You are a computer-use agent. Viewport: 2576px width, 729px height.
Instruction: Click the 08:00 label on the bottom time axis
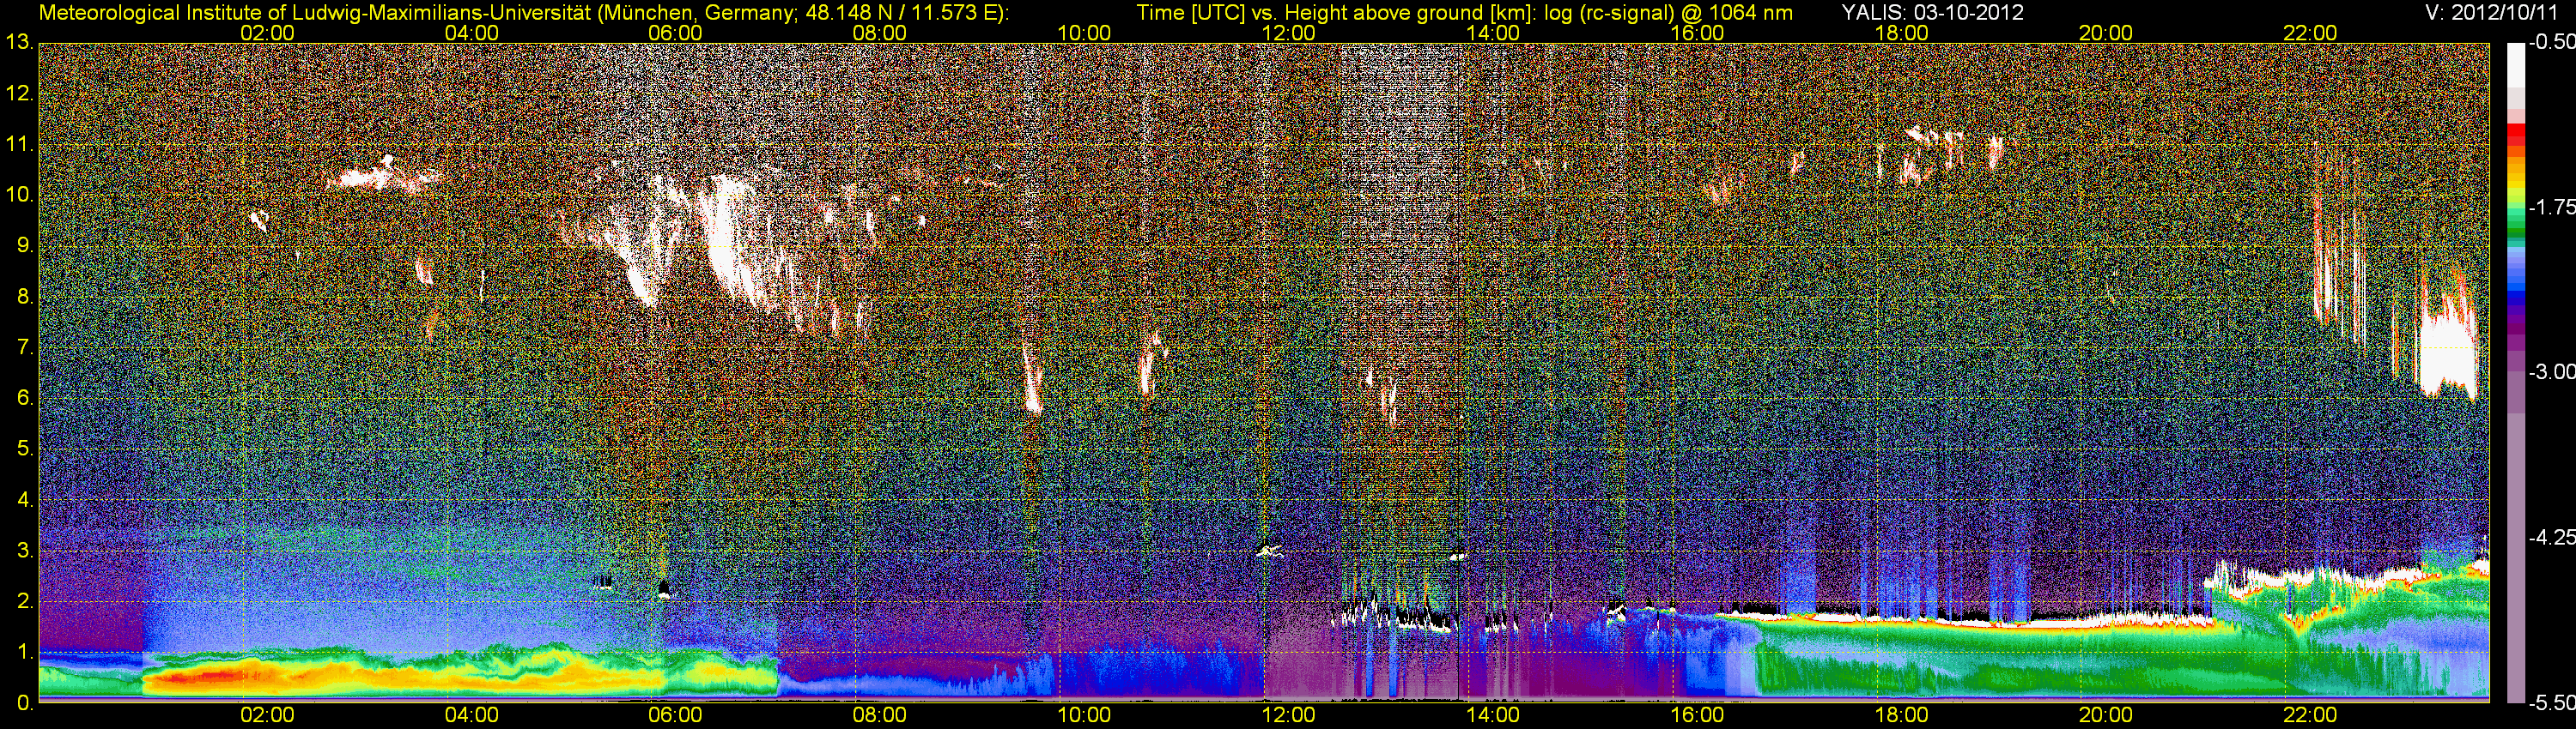pyautogui.click(x=880, y=715)
